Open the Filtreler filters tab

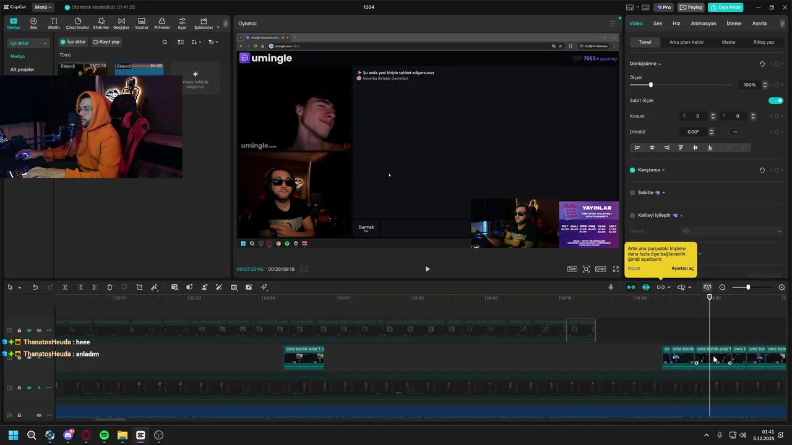coord(161,23)
